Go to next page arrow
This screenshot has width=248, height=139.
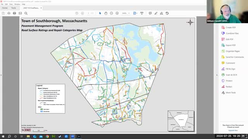[83, 13]
